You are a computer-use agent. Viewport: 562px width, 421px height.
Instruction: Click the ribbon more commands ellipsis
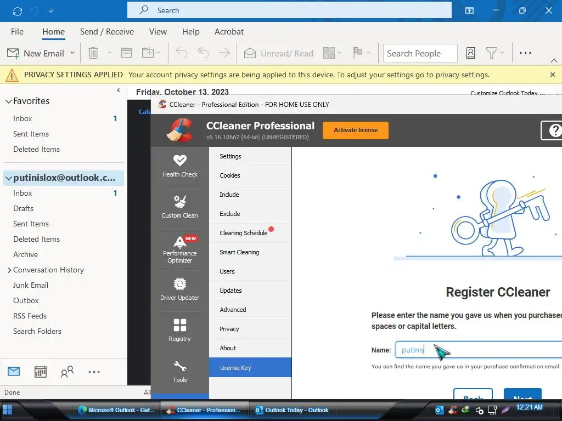coord(525,53)
